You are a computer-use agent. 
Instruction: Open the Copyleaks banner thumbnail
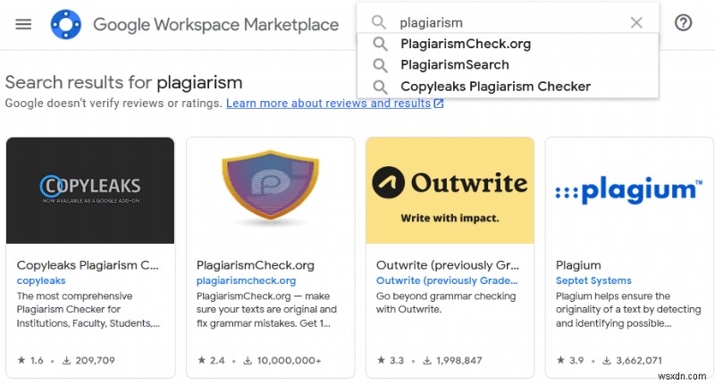(x=90, y=190)
